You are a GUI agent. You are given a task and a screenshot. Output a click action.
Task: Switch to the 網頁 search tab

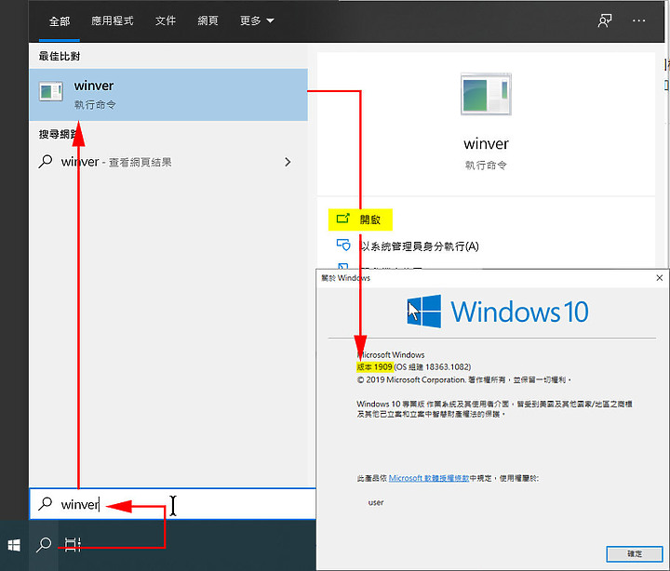point(208,20)
